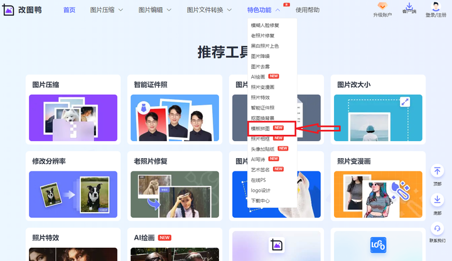This screenshot has width=452, height=261.
Task: Select 老照片修复 in the dropdown menu
Action: [262, 36]
